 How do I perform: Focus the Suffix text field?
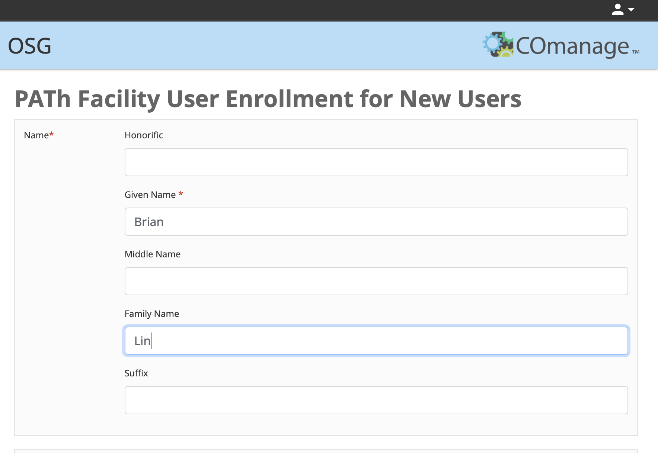coord(376,400)
